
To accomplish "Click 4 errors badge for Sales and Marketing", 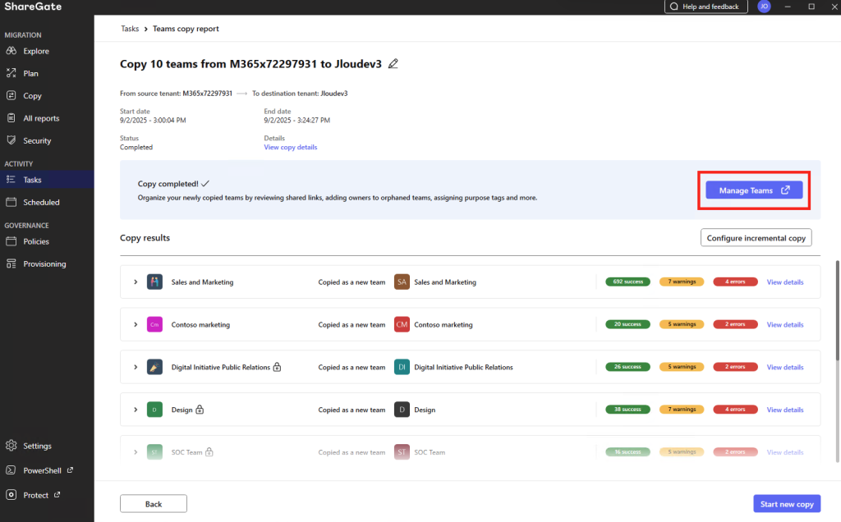I will click(735, 282).
